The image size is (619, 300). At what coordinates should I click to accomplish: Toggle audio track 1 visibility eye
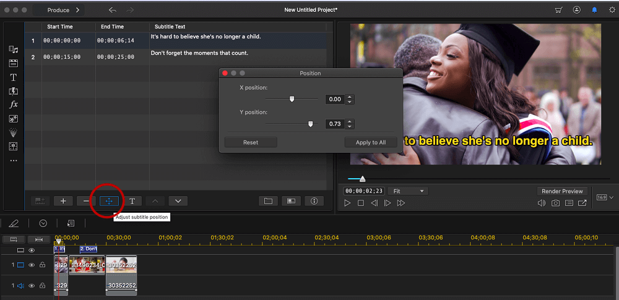tap(32, 285)
